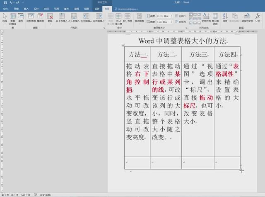
Task: Open the 删除 (Delete) dropdown
Action: [x=50, y=19]
